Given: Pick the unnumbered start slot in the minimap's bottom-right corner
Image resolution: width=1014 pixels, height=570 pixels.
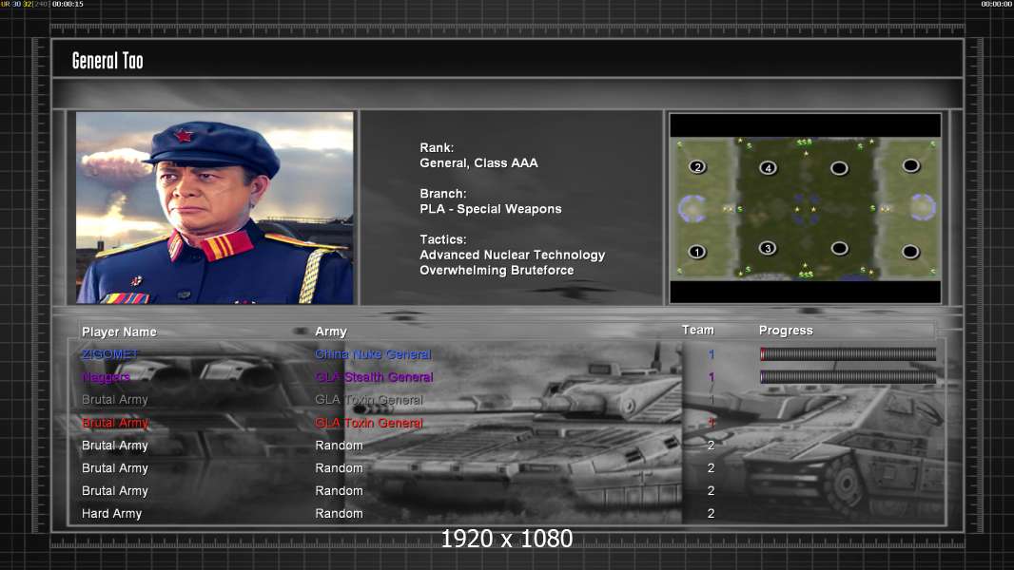Looking at the screenshot, I should [910, 251].
